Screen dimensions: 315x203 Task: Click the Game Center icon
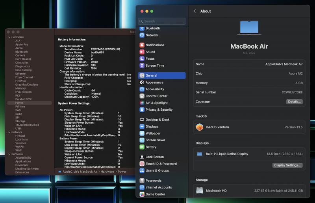142,194
